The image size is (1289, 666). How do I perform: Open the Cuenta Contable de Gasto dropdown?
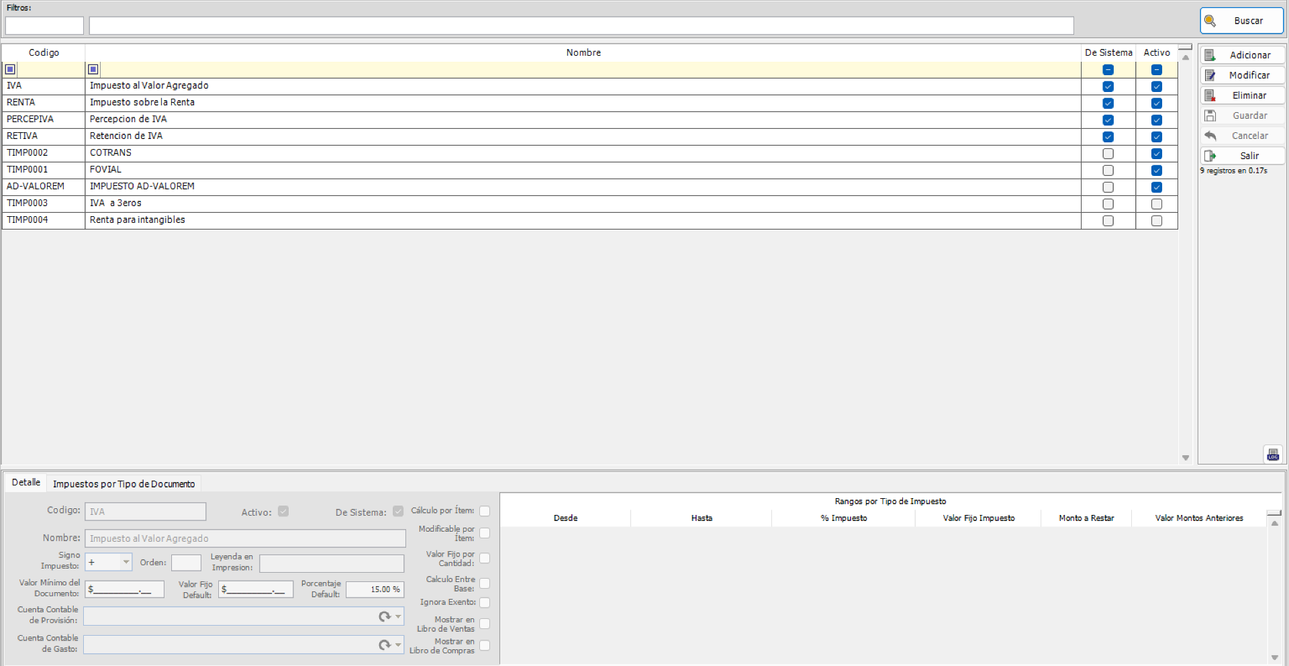coord(397,645)
